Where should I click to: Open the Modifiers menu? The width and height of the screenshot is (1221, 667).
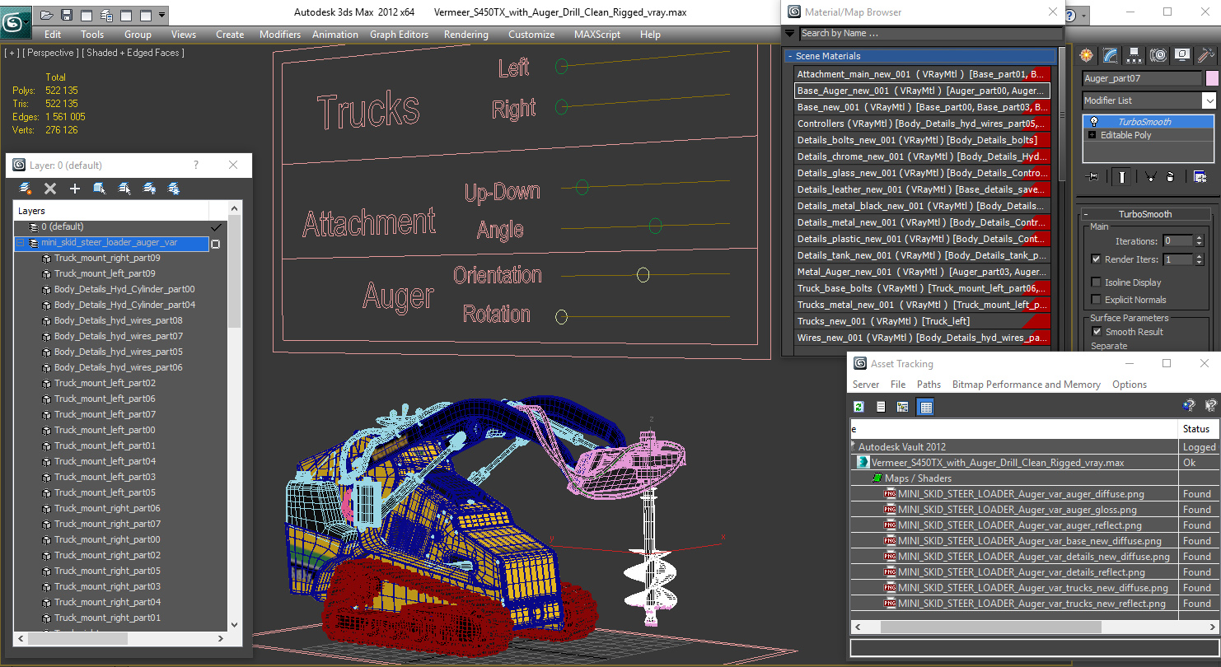(x=280, y=35)
